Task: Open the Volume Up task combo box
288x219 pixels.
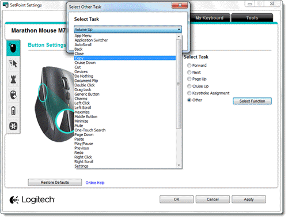Action: click(128, 29)
